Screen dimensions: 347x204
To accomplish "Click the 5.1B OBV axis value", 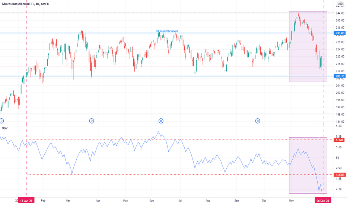I will pos(338,147).
